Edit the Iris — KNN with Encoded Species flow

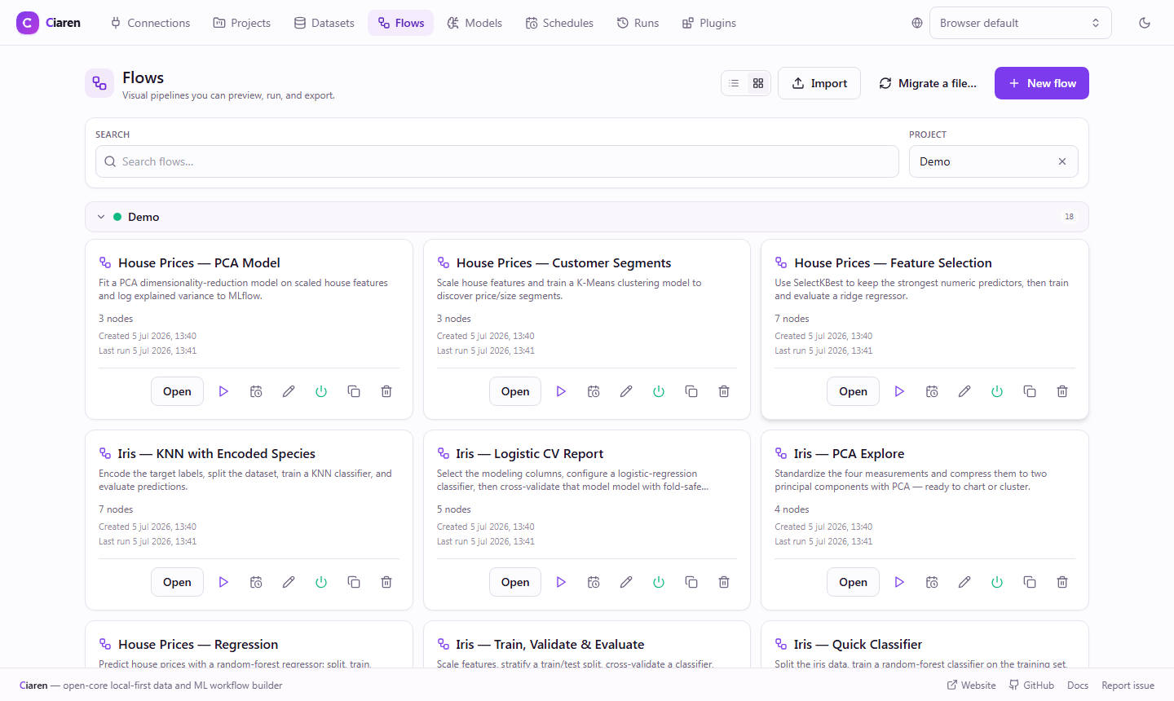[x=289, y=582]
